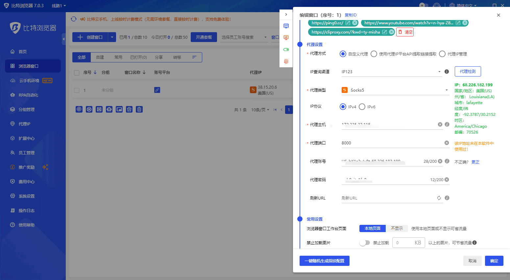Jump to the proxy IP section icon in side strip

286,38
